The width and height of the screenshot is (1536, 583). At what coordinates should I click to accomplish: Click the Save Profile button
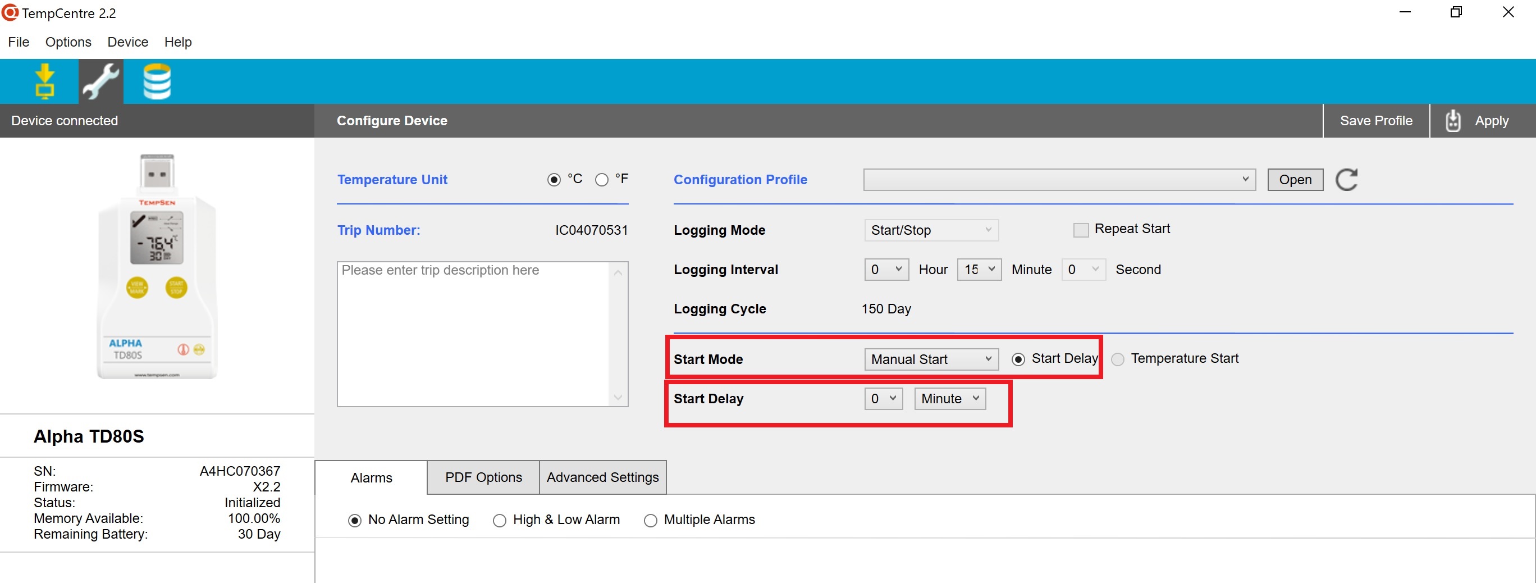[1375, 121]
